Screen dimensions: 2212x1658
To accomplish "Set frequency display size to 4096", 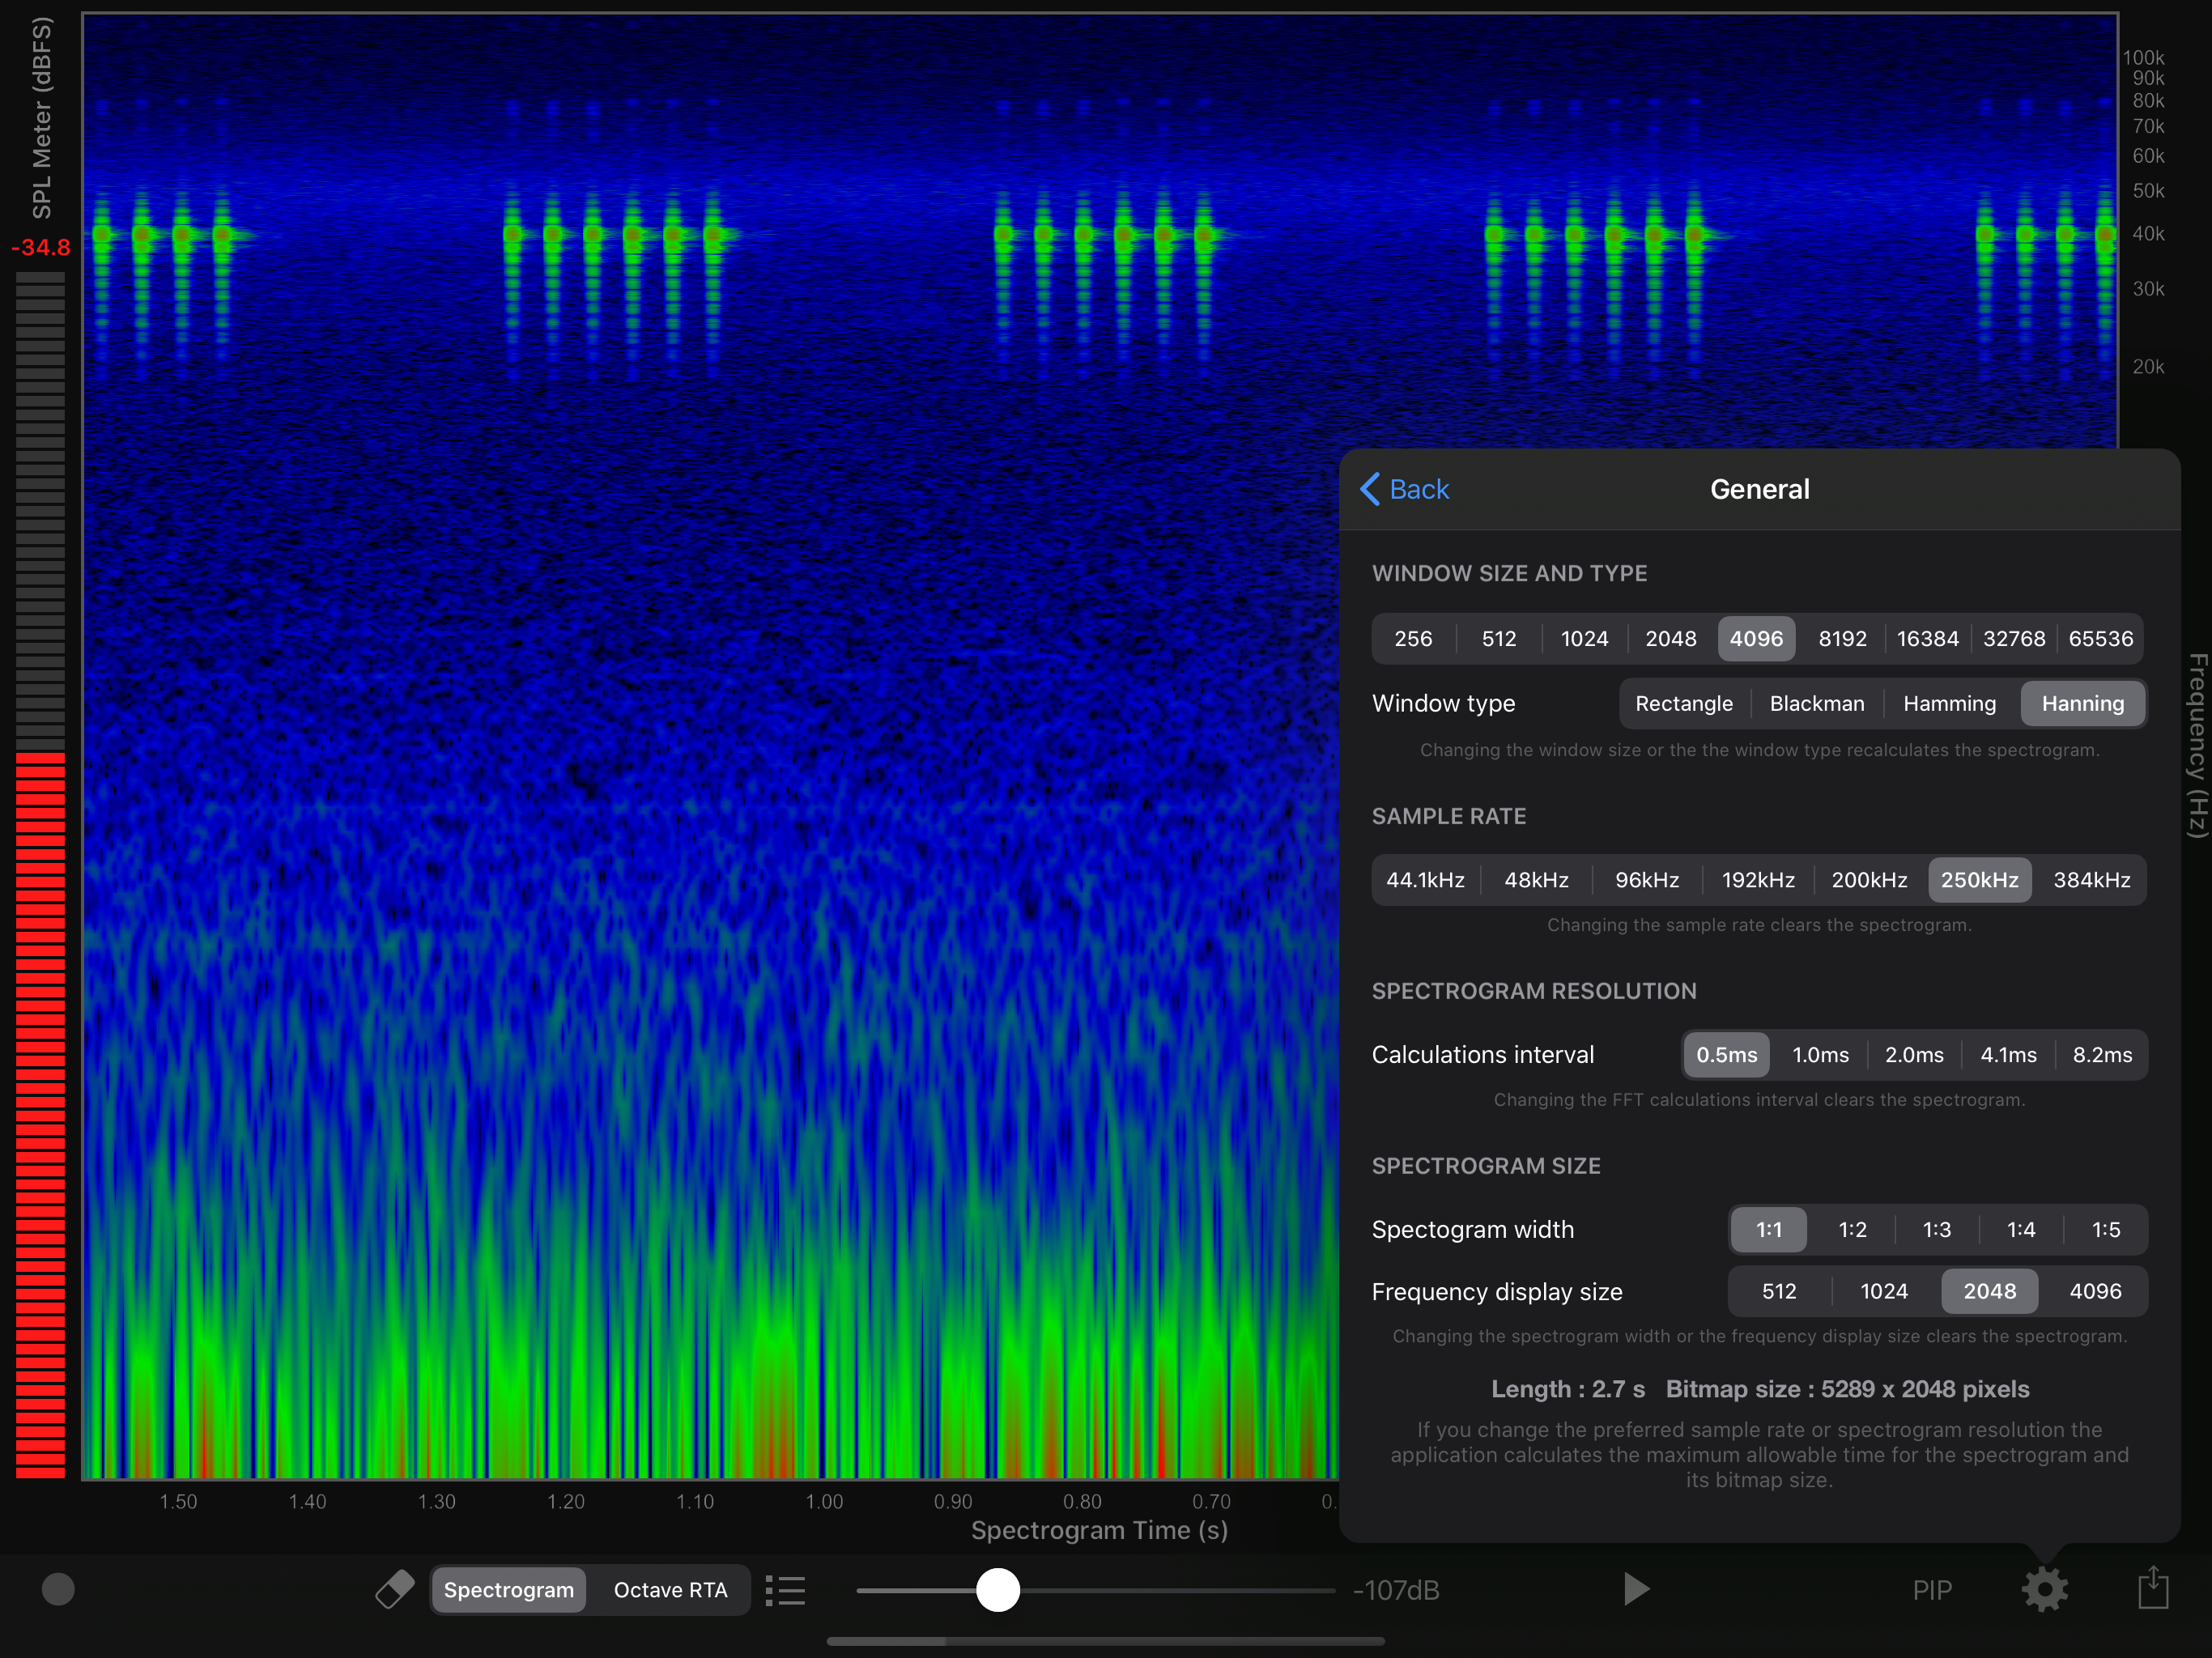I will coord(2095,1291).
